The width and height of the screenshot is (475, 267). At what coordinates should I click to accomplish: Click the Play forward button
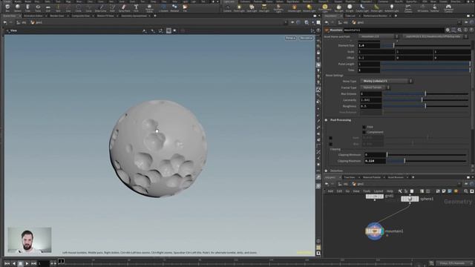(x=27, y=264)
